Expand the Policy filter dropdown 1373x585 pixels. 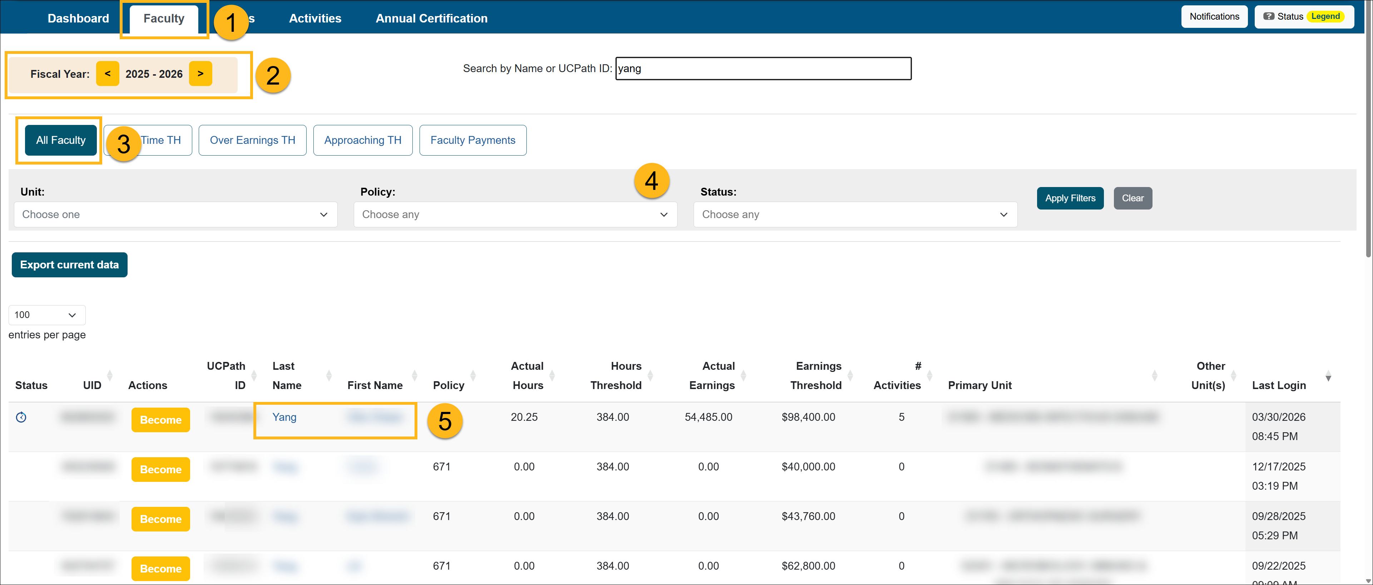[515, 215]
